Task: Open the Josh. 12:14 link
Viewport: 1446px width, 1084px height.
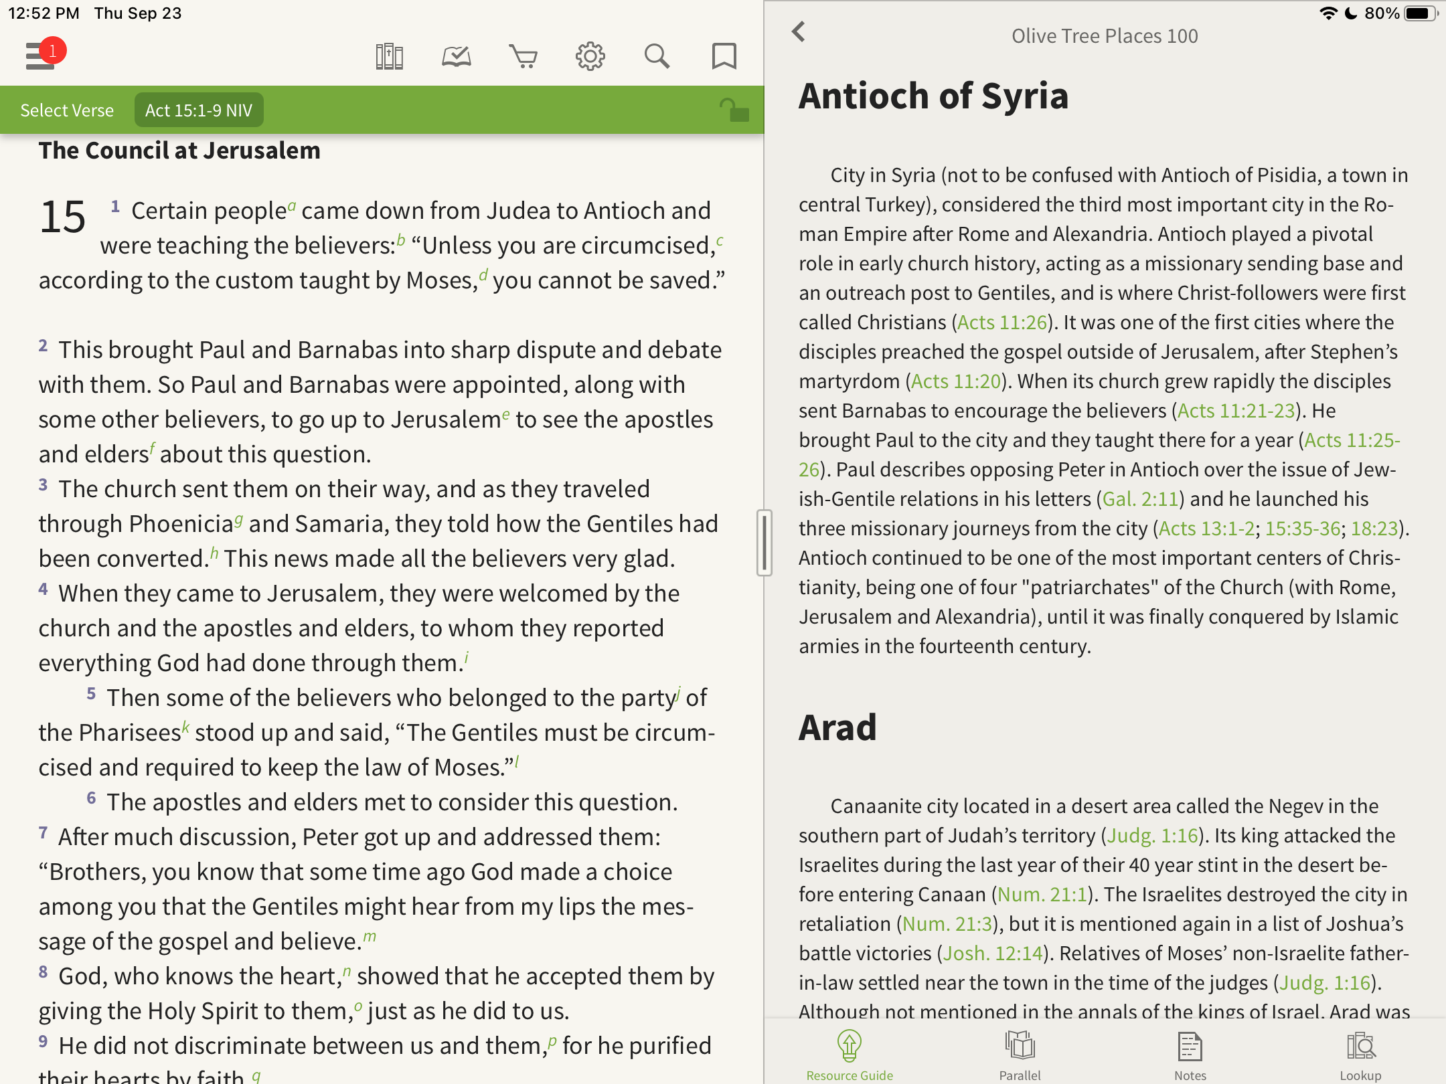Action: 993,954
